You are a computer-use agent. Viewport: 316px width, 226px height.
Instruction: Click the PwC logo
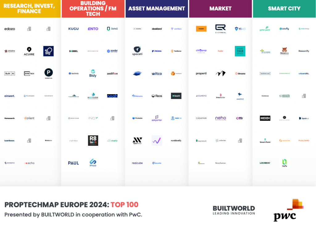point(289,210)
